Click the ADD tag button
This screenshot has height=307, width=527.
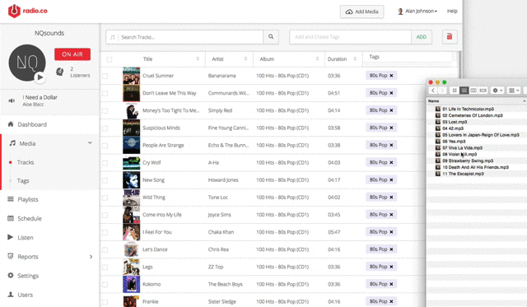(x=422, y=37)
